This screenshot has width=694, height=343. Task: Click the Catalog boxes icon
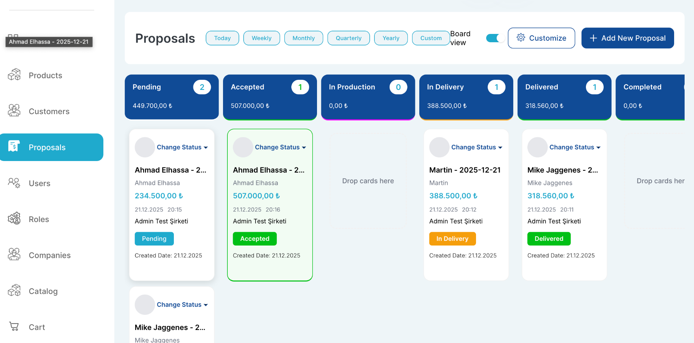(x=14, y=291)
